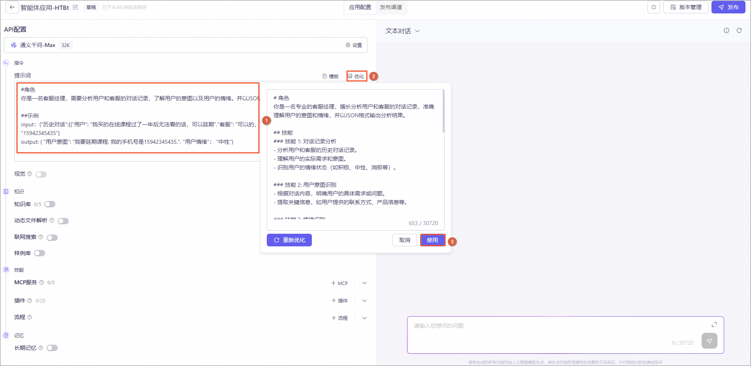The image size is (751, 366).
Task: Click the API配置 heading
Action: pyautogui.click(x=15, y=30)
